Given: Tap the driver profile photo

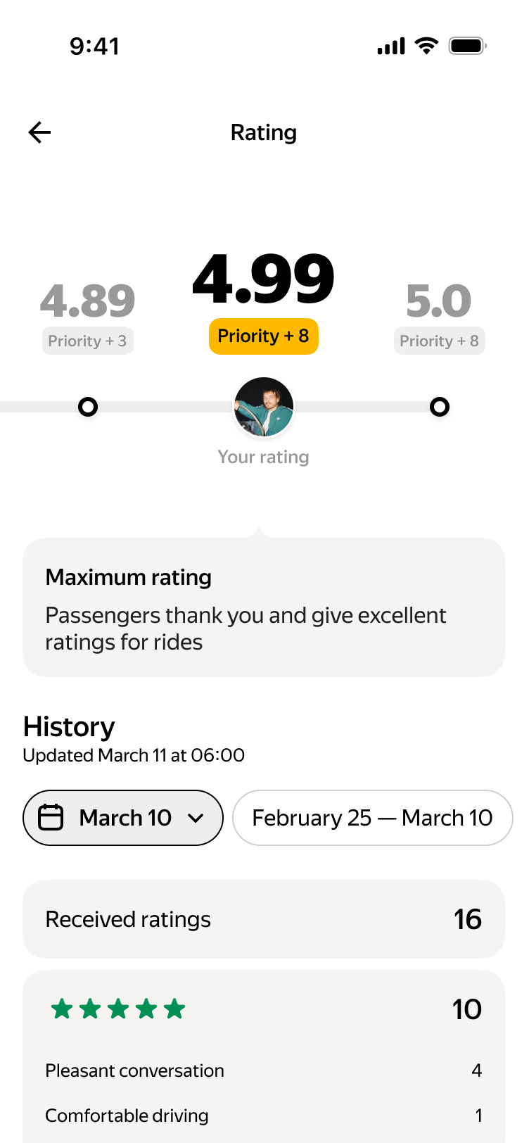Looking at the screenshot, I should 264,407.
